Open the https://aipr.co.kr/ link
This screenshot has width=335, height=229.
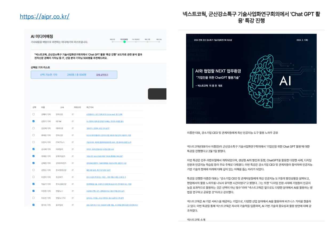(45, 17)
